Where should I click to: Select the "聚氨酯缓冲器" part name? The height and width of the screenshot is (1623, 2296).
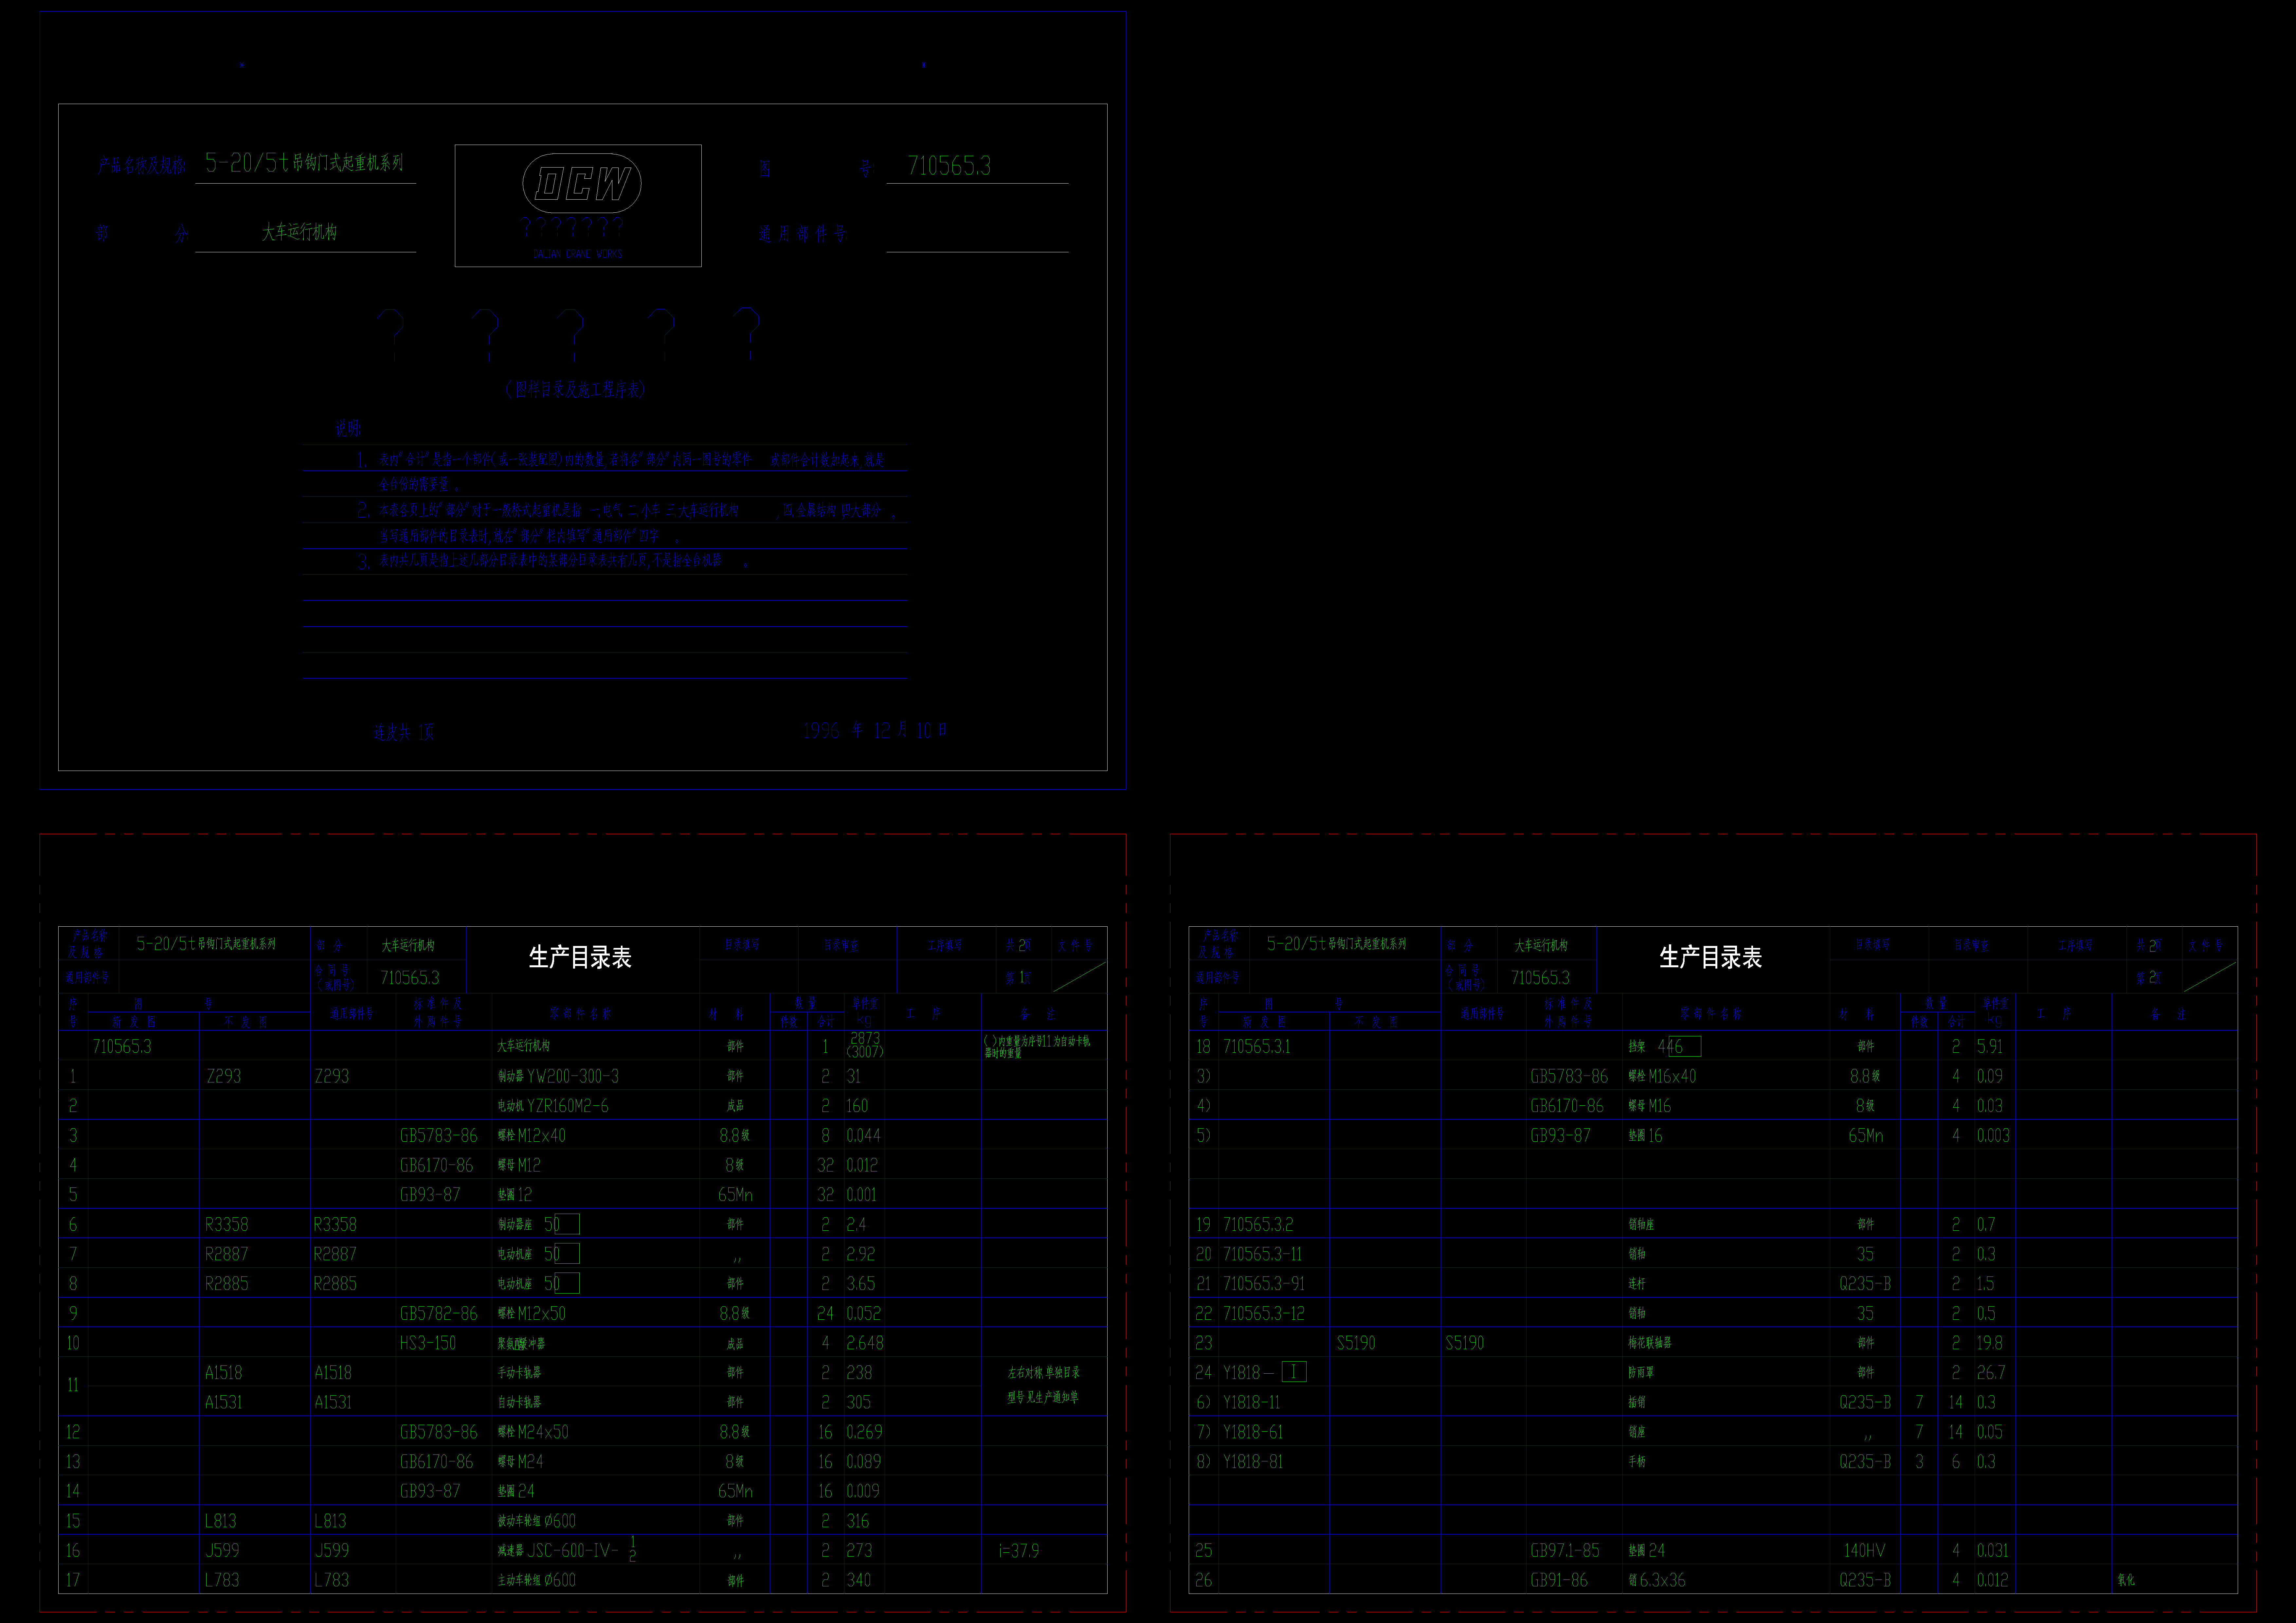(521, 1344)
